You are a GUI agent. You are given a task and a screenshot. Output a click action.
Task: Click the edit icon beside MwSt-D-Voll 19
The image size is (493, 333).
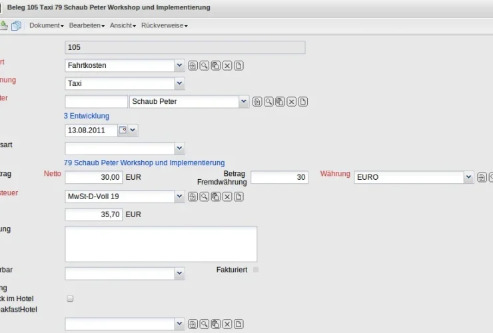click(x=193, y=197)
